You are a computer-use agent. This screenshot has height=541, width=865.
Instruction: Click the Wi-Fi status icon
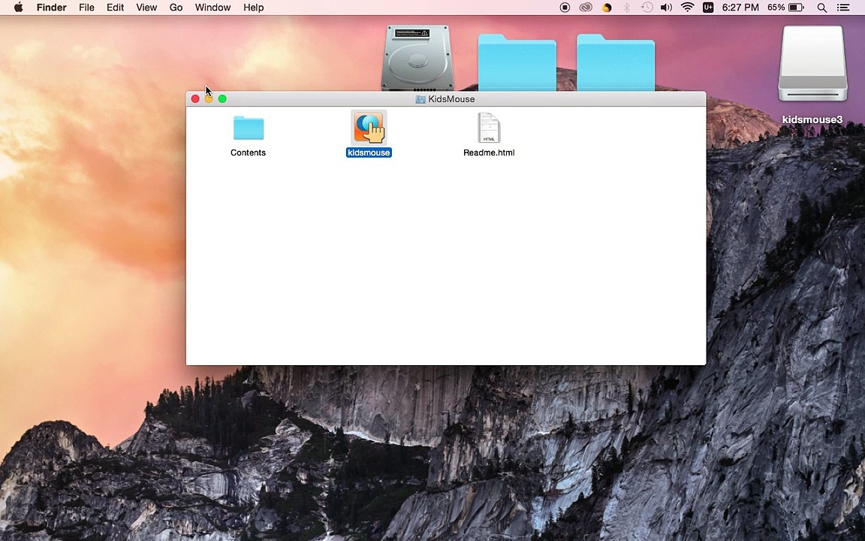(x=687, y=8)
